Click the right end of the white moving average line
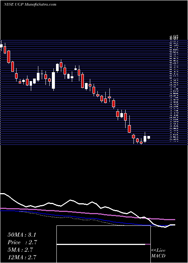 pos(174,225)
